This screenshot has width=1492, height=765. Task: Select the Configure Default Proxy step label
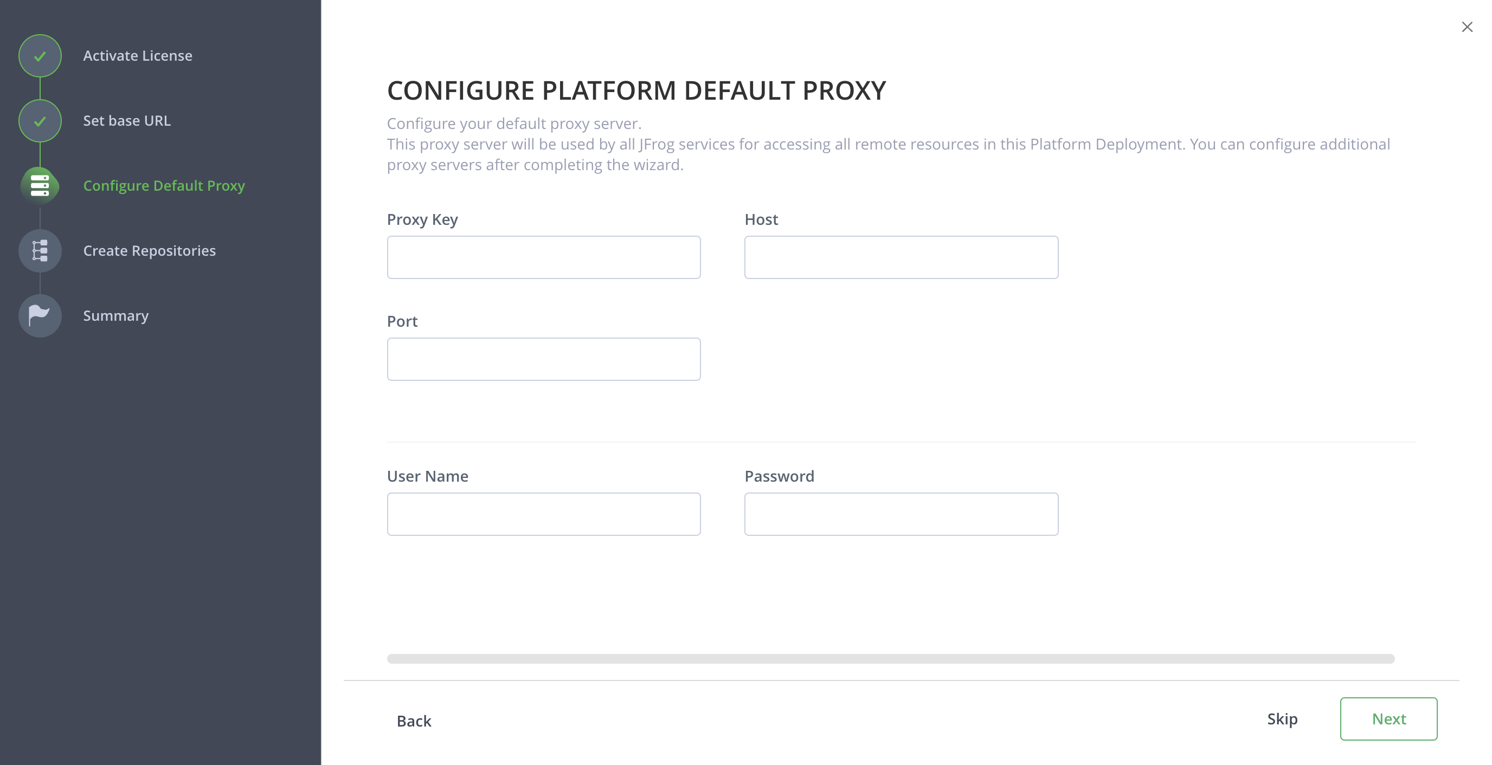164,186
